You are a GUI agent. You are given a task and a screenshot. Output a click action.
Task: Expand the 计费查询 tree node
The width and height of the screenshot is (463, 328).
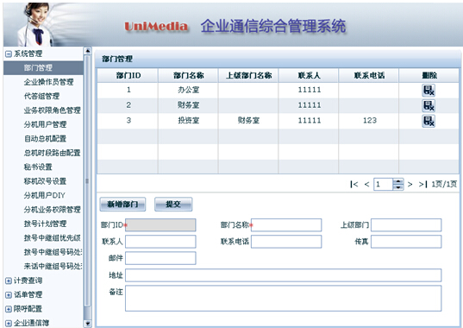click(9, 281)
